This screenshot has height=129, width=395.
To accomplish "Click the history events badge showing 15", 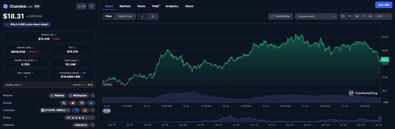I will pos(107,111).
